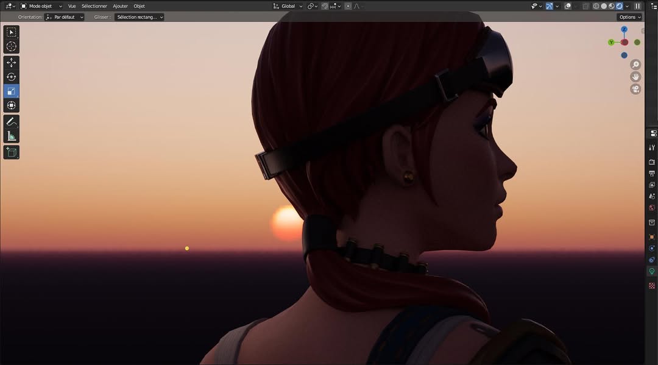Open the Physics properties tab

pos(652,249)
